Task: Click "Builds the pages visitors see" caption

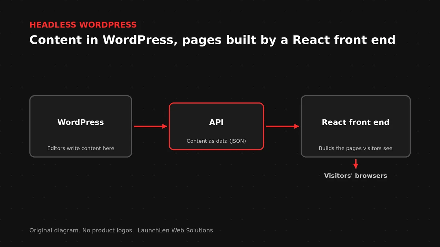Action: (356, 148)
